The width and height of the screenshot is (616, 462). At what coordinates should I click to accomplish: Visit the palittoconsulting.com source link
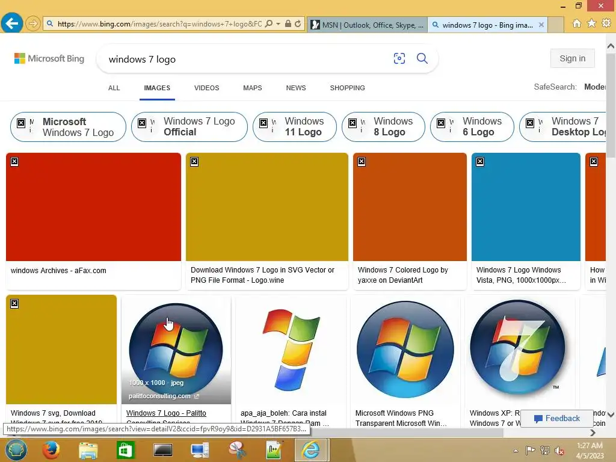point(164,396)
